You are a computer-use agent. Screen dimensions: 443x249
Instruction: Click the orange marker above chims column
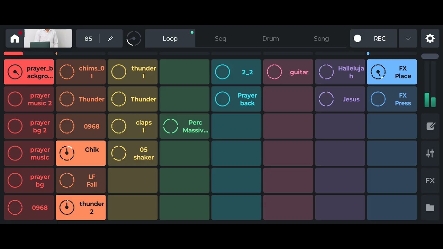point(56,54)
